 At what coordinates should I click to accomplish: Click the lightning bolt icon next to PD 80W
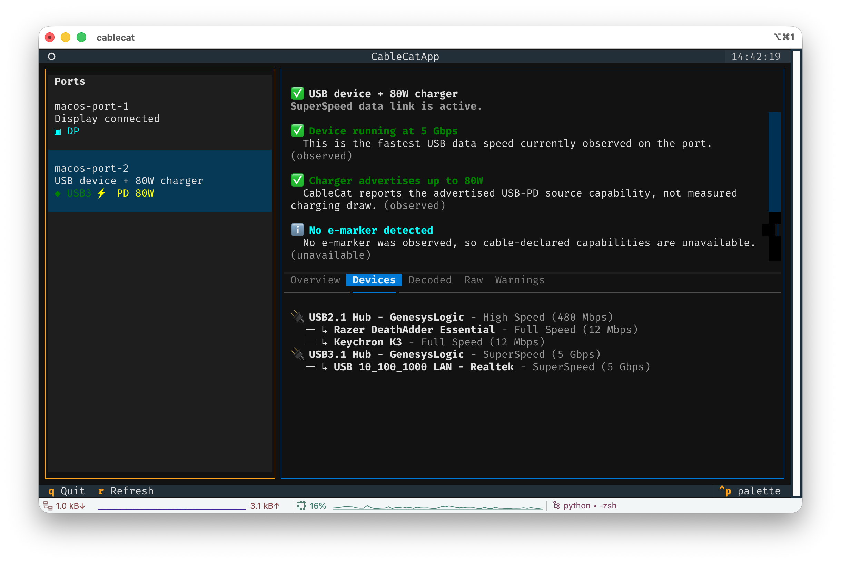tap(101, 193)
